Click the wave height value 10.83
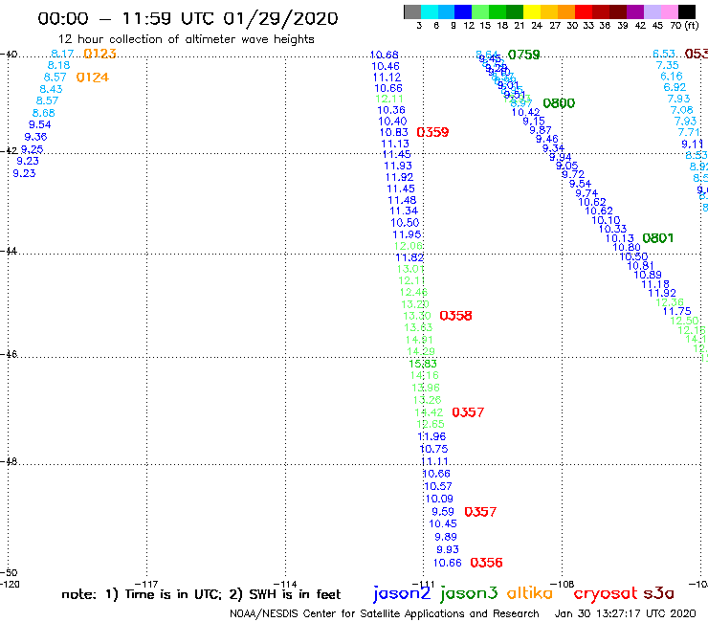The width and height of the screenshot is (708, 622). [394, 132]
